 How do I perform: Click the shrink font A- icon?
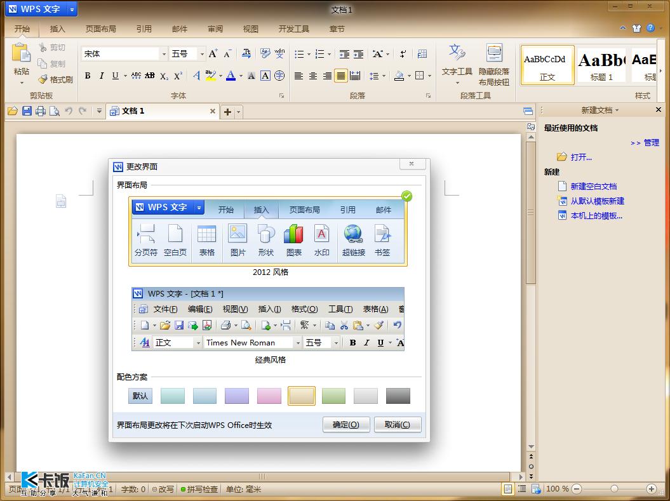pos(228,53)
